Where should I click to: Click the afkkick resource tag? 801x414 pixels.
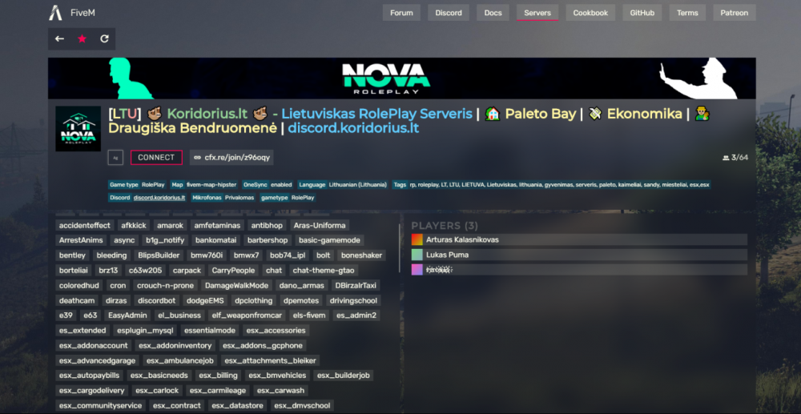coord(134,225)
